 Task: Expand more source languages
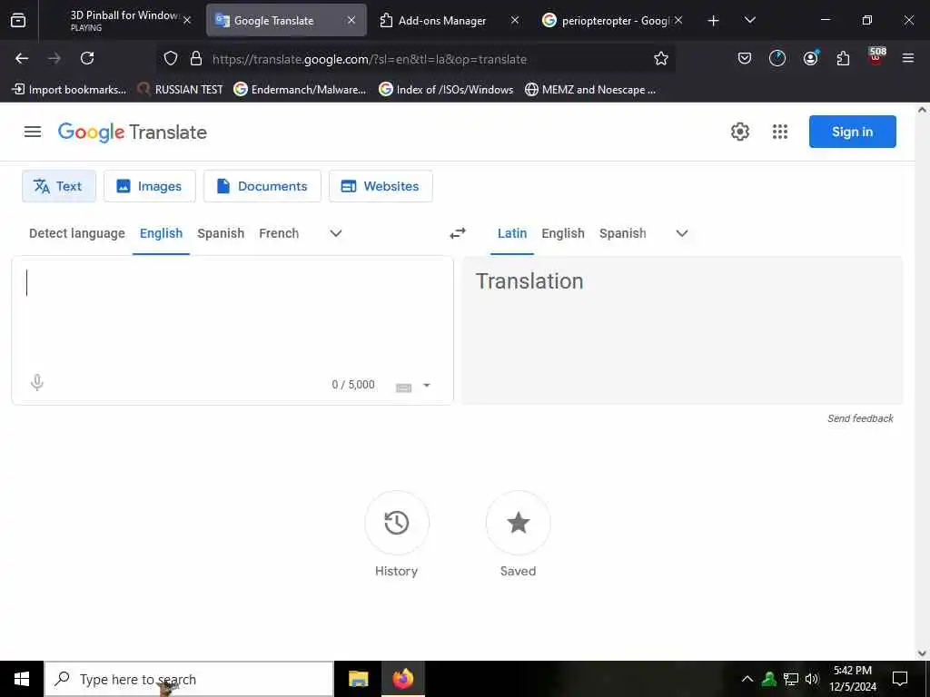(x=336, y=233)
